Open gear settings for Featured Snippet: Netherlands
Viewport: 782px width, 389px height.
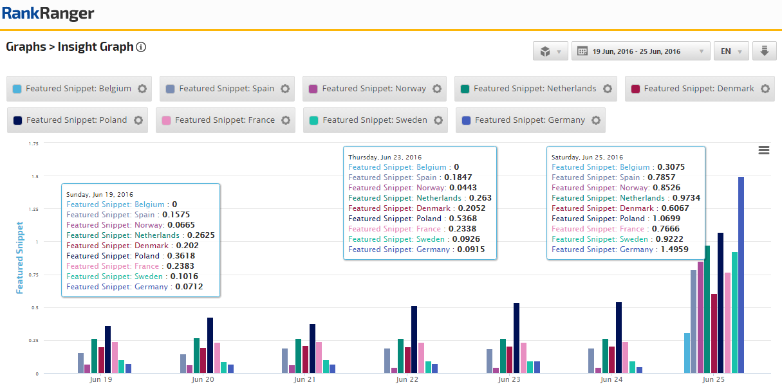tap(607, 89)
